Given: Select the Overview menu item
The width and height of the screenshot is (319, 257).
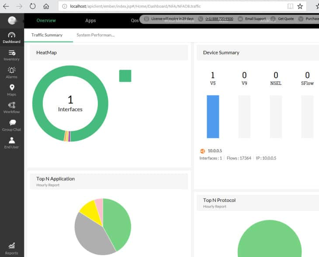Looking at the screenshot, I should pos(46,21).
